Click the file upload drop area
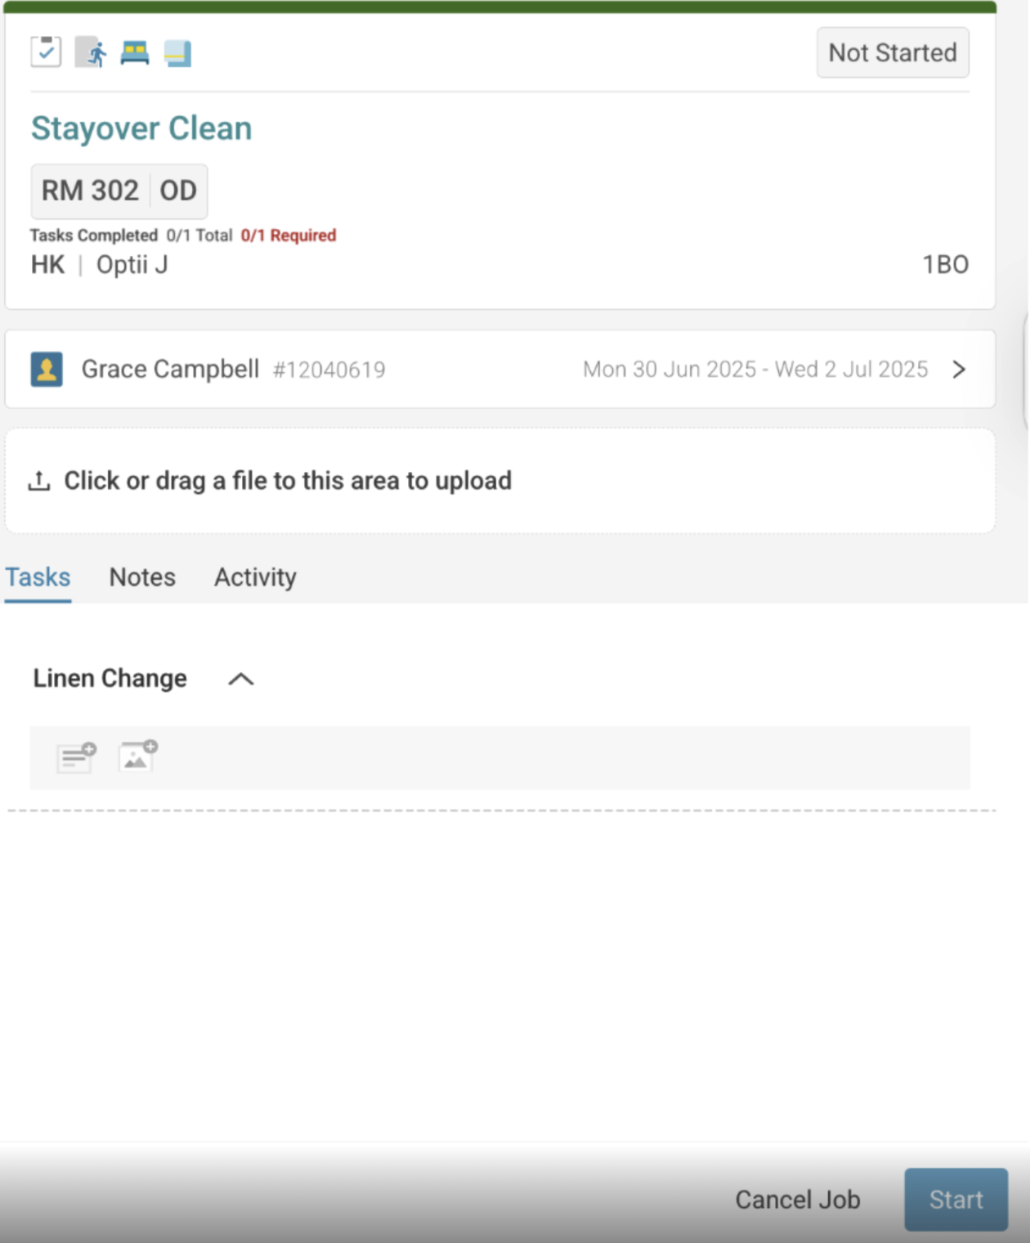This screenshot has width=1030, height=1243. click(x=500, y=481)
